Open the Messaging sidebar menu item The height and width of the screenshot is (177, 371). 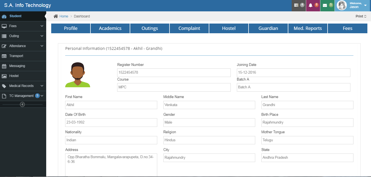23,66
